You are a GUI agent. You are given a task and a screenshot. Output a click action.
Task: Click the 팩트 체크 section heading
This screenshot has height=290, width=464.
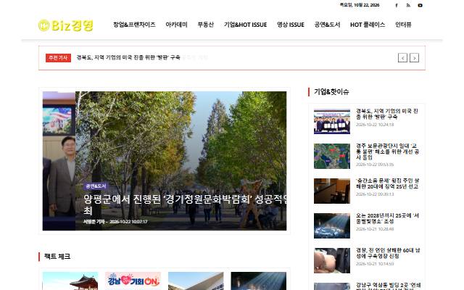pyautogui.click(x=57, y=257)
